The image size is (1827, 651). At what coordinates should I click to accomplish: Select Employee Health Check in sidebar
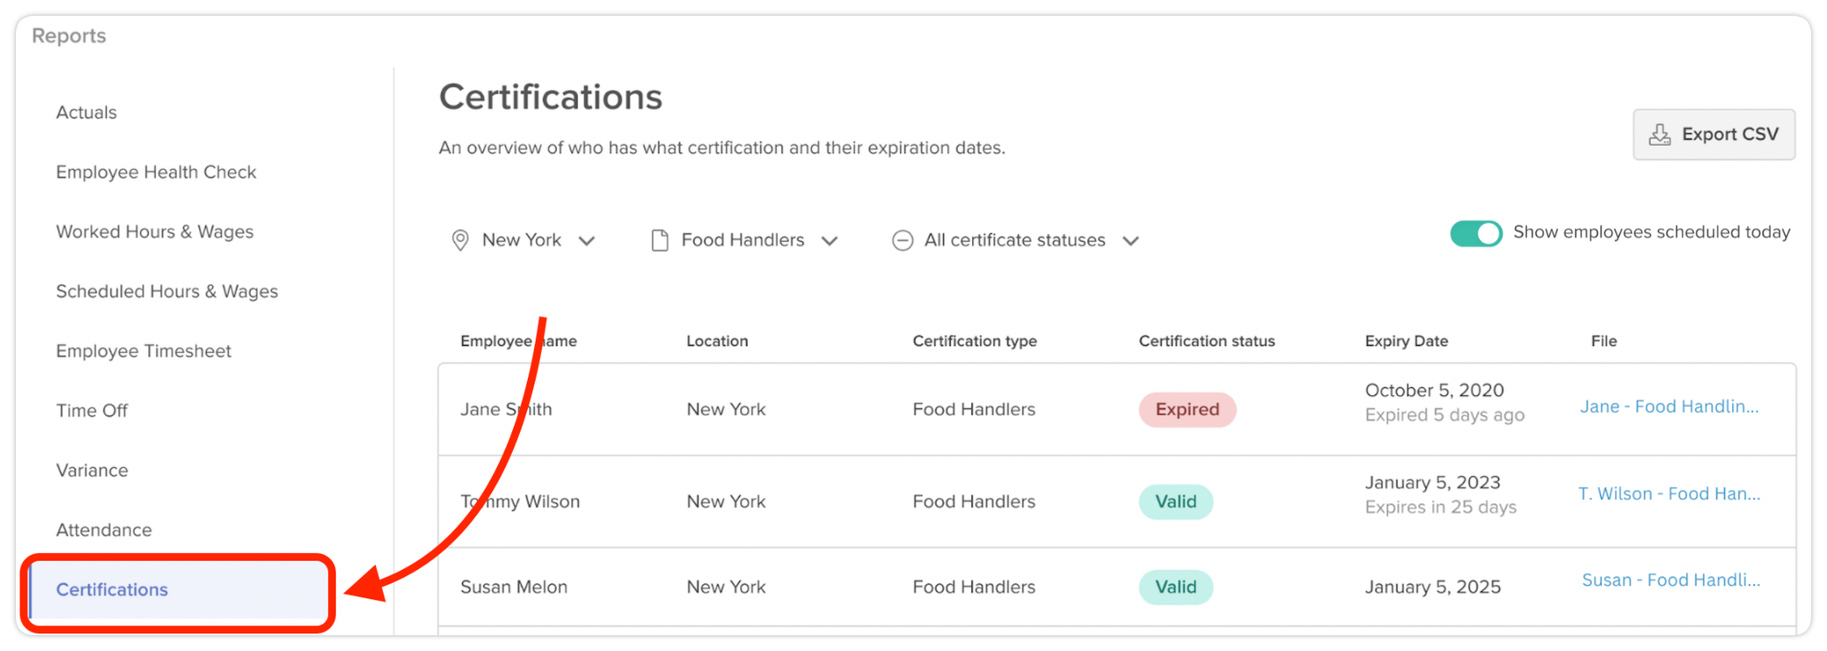point(156,172)
